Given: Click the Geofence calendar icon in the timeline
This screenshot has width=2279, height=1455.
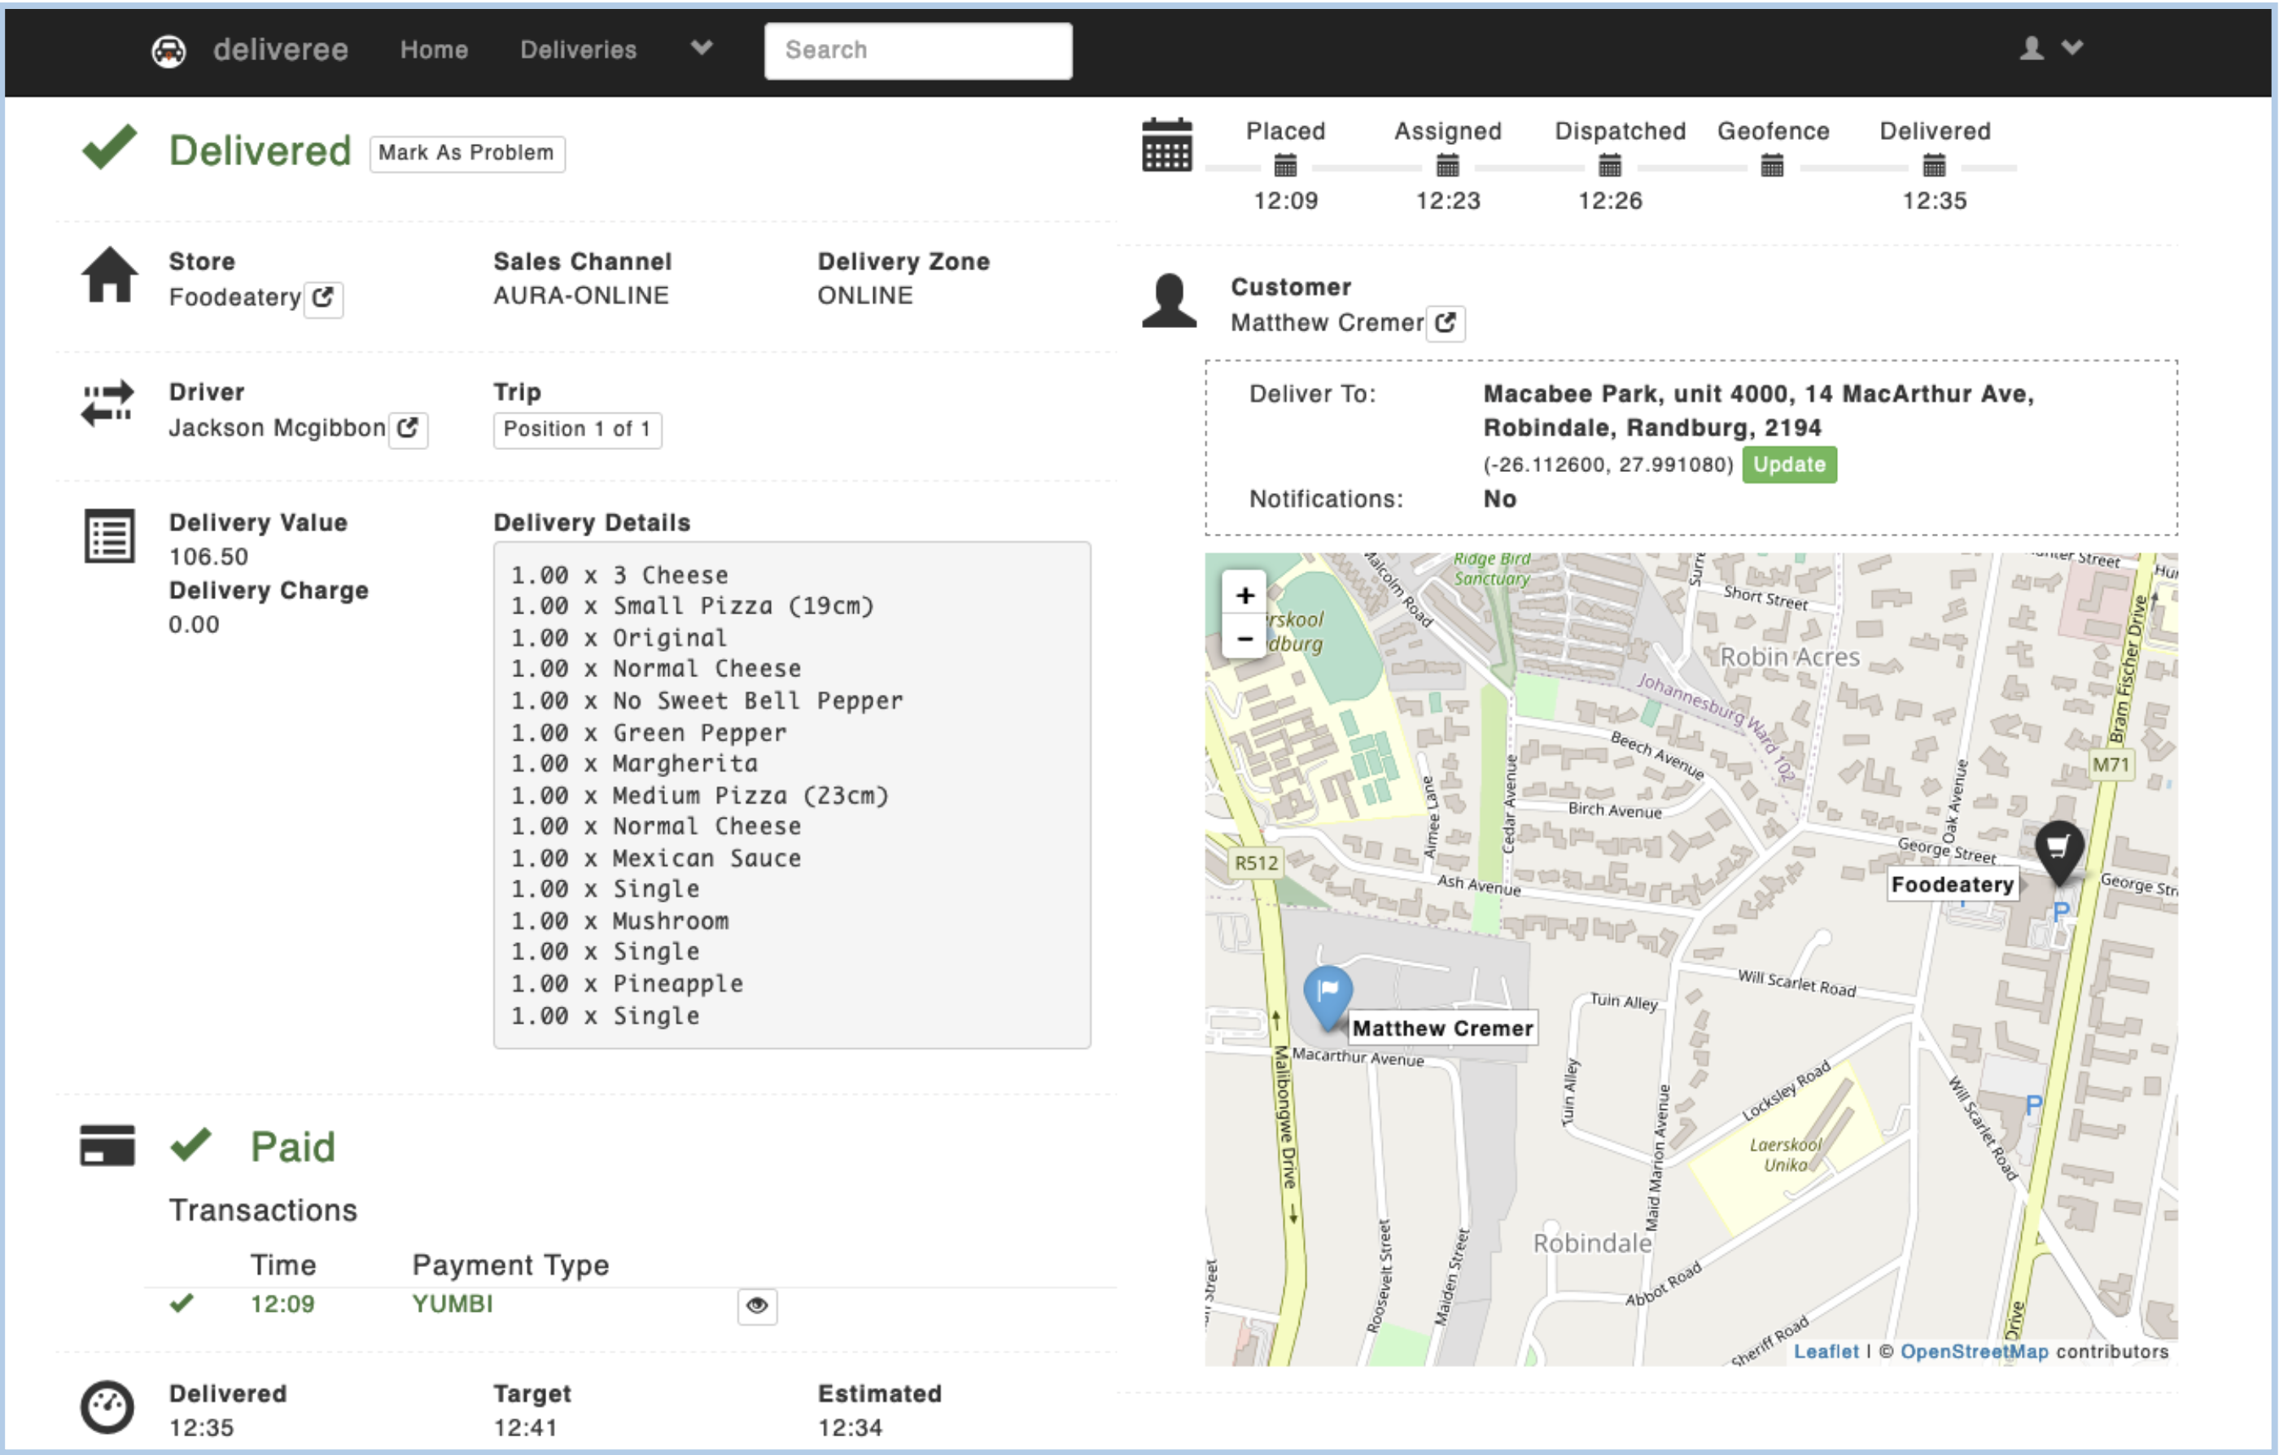Looking at the screenshot, I should pos(1772,167).
